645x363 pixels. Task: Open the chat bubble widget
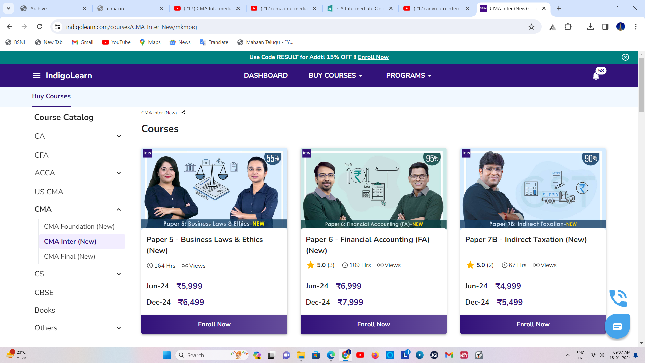point(617,326)
